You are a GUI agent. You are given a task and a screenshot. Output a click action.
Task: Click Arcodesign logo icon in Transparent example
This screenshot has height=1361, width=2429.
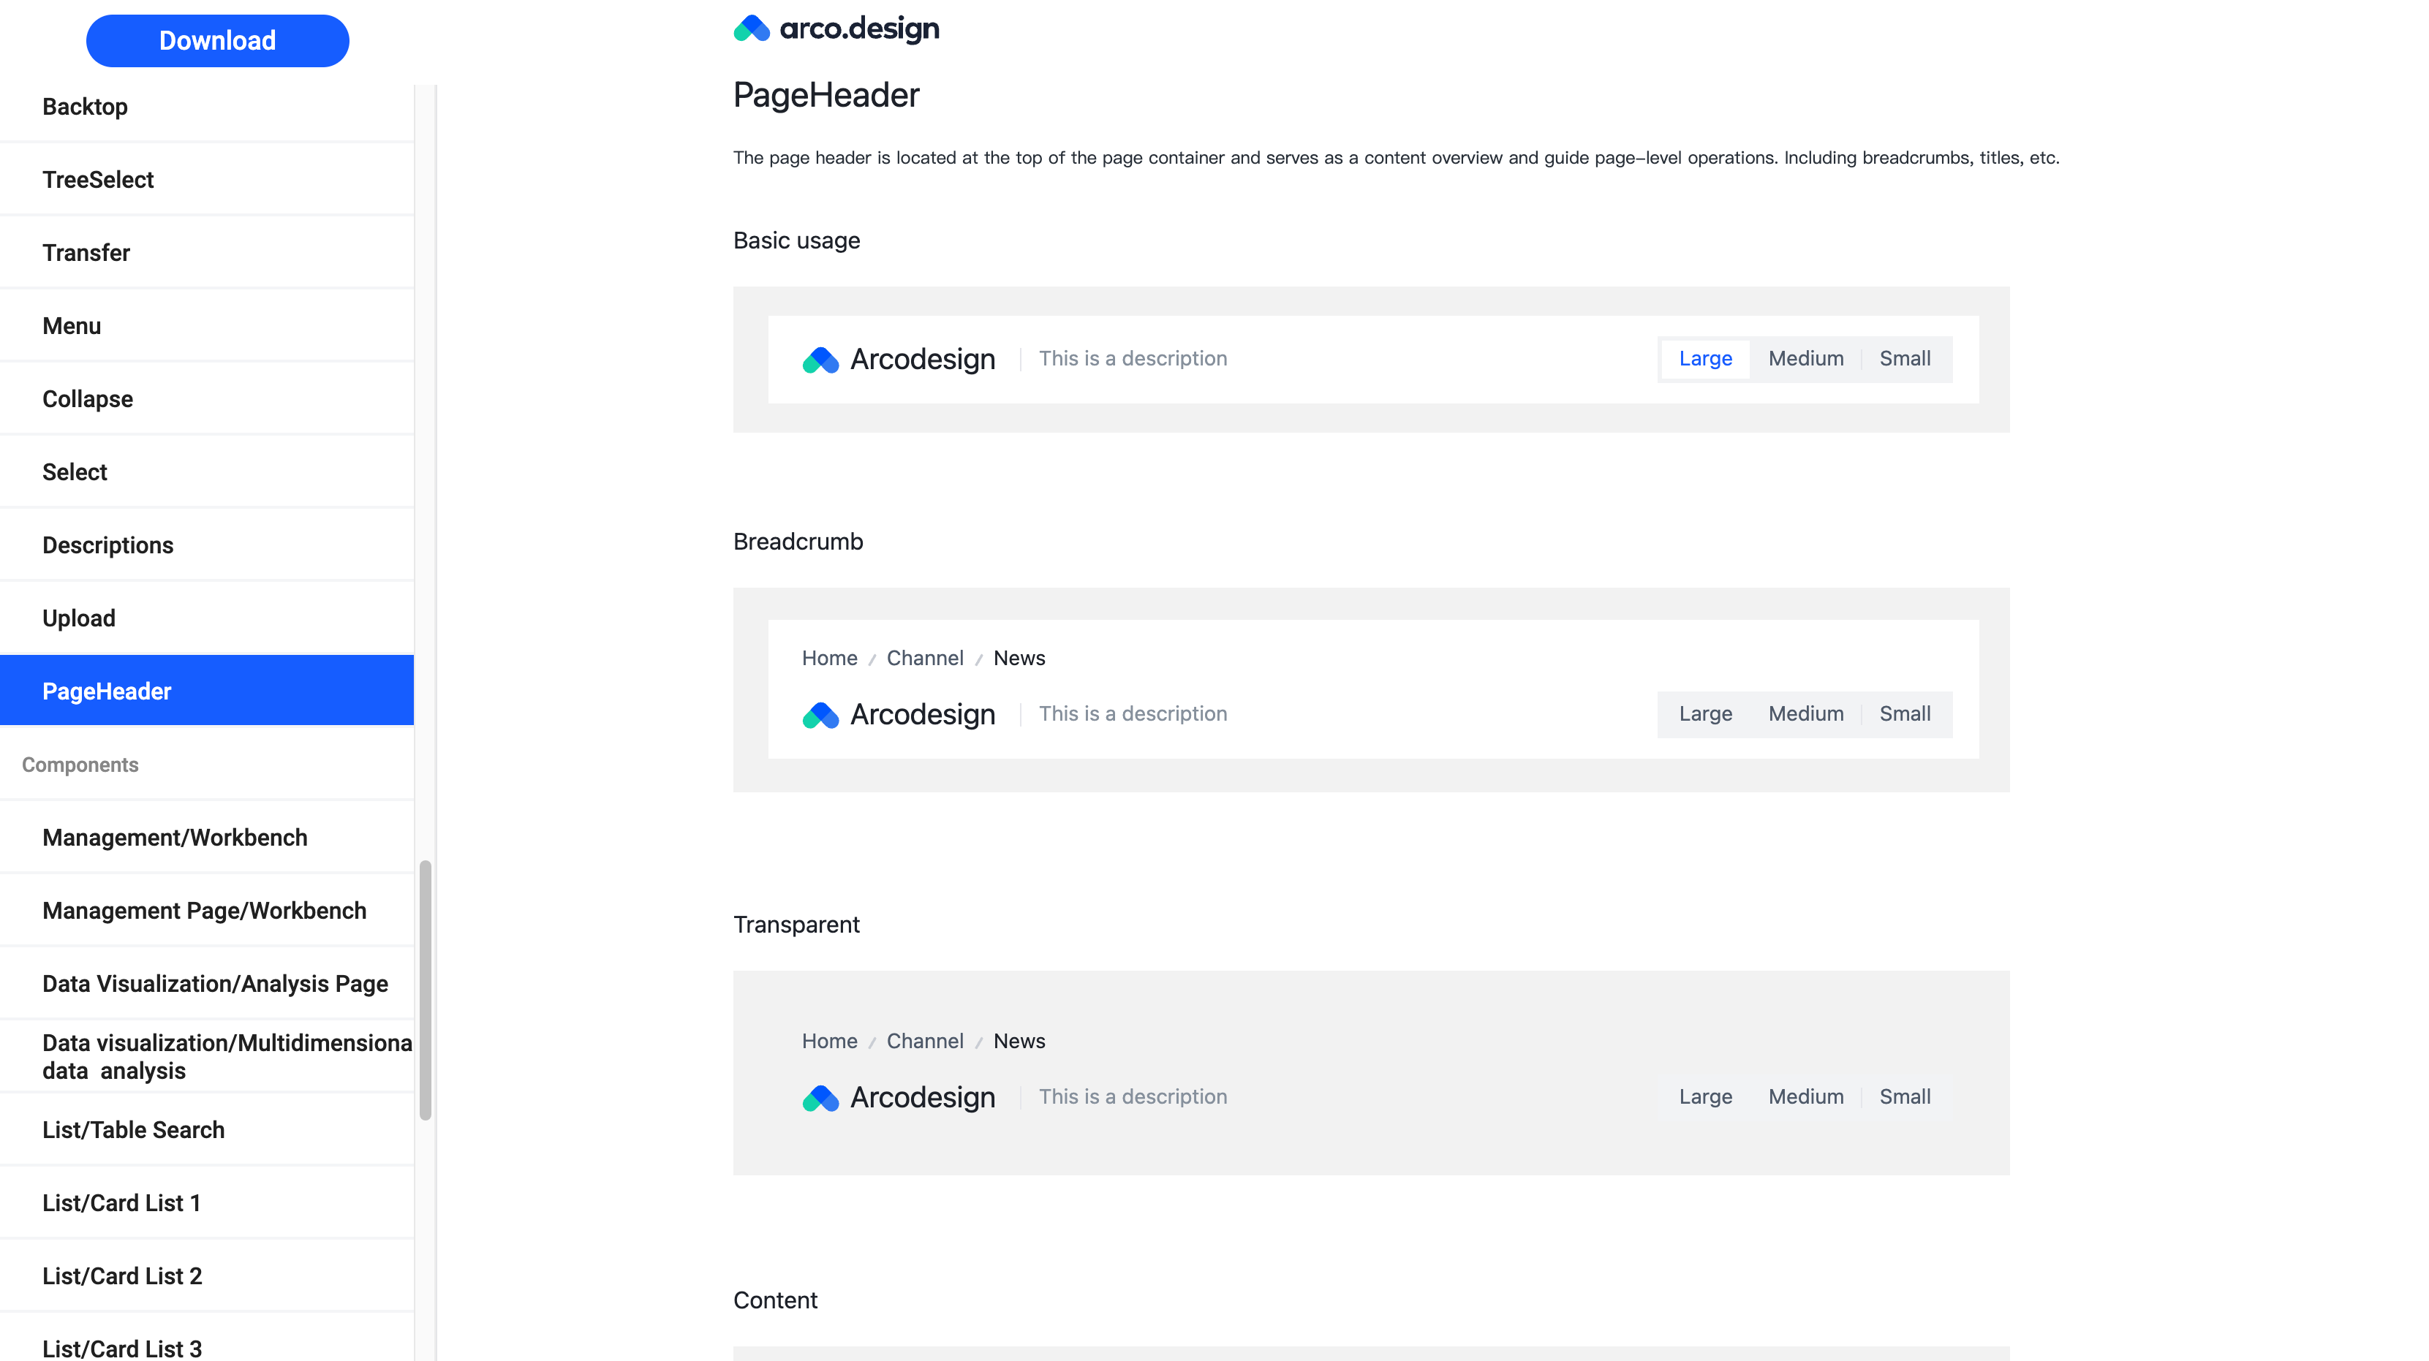tap(820, 1097)
